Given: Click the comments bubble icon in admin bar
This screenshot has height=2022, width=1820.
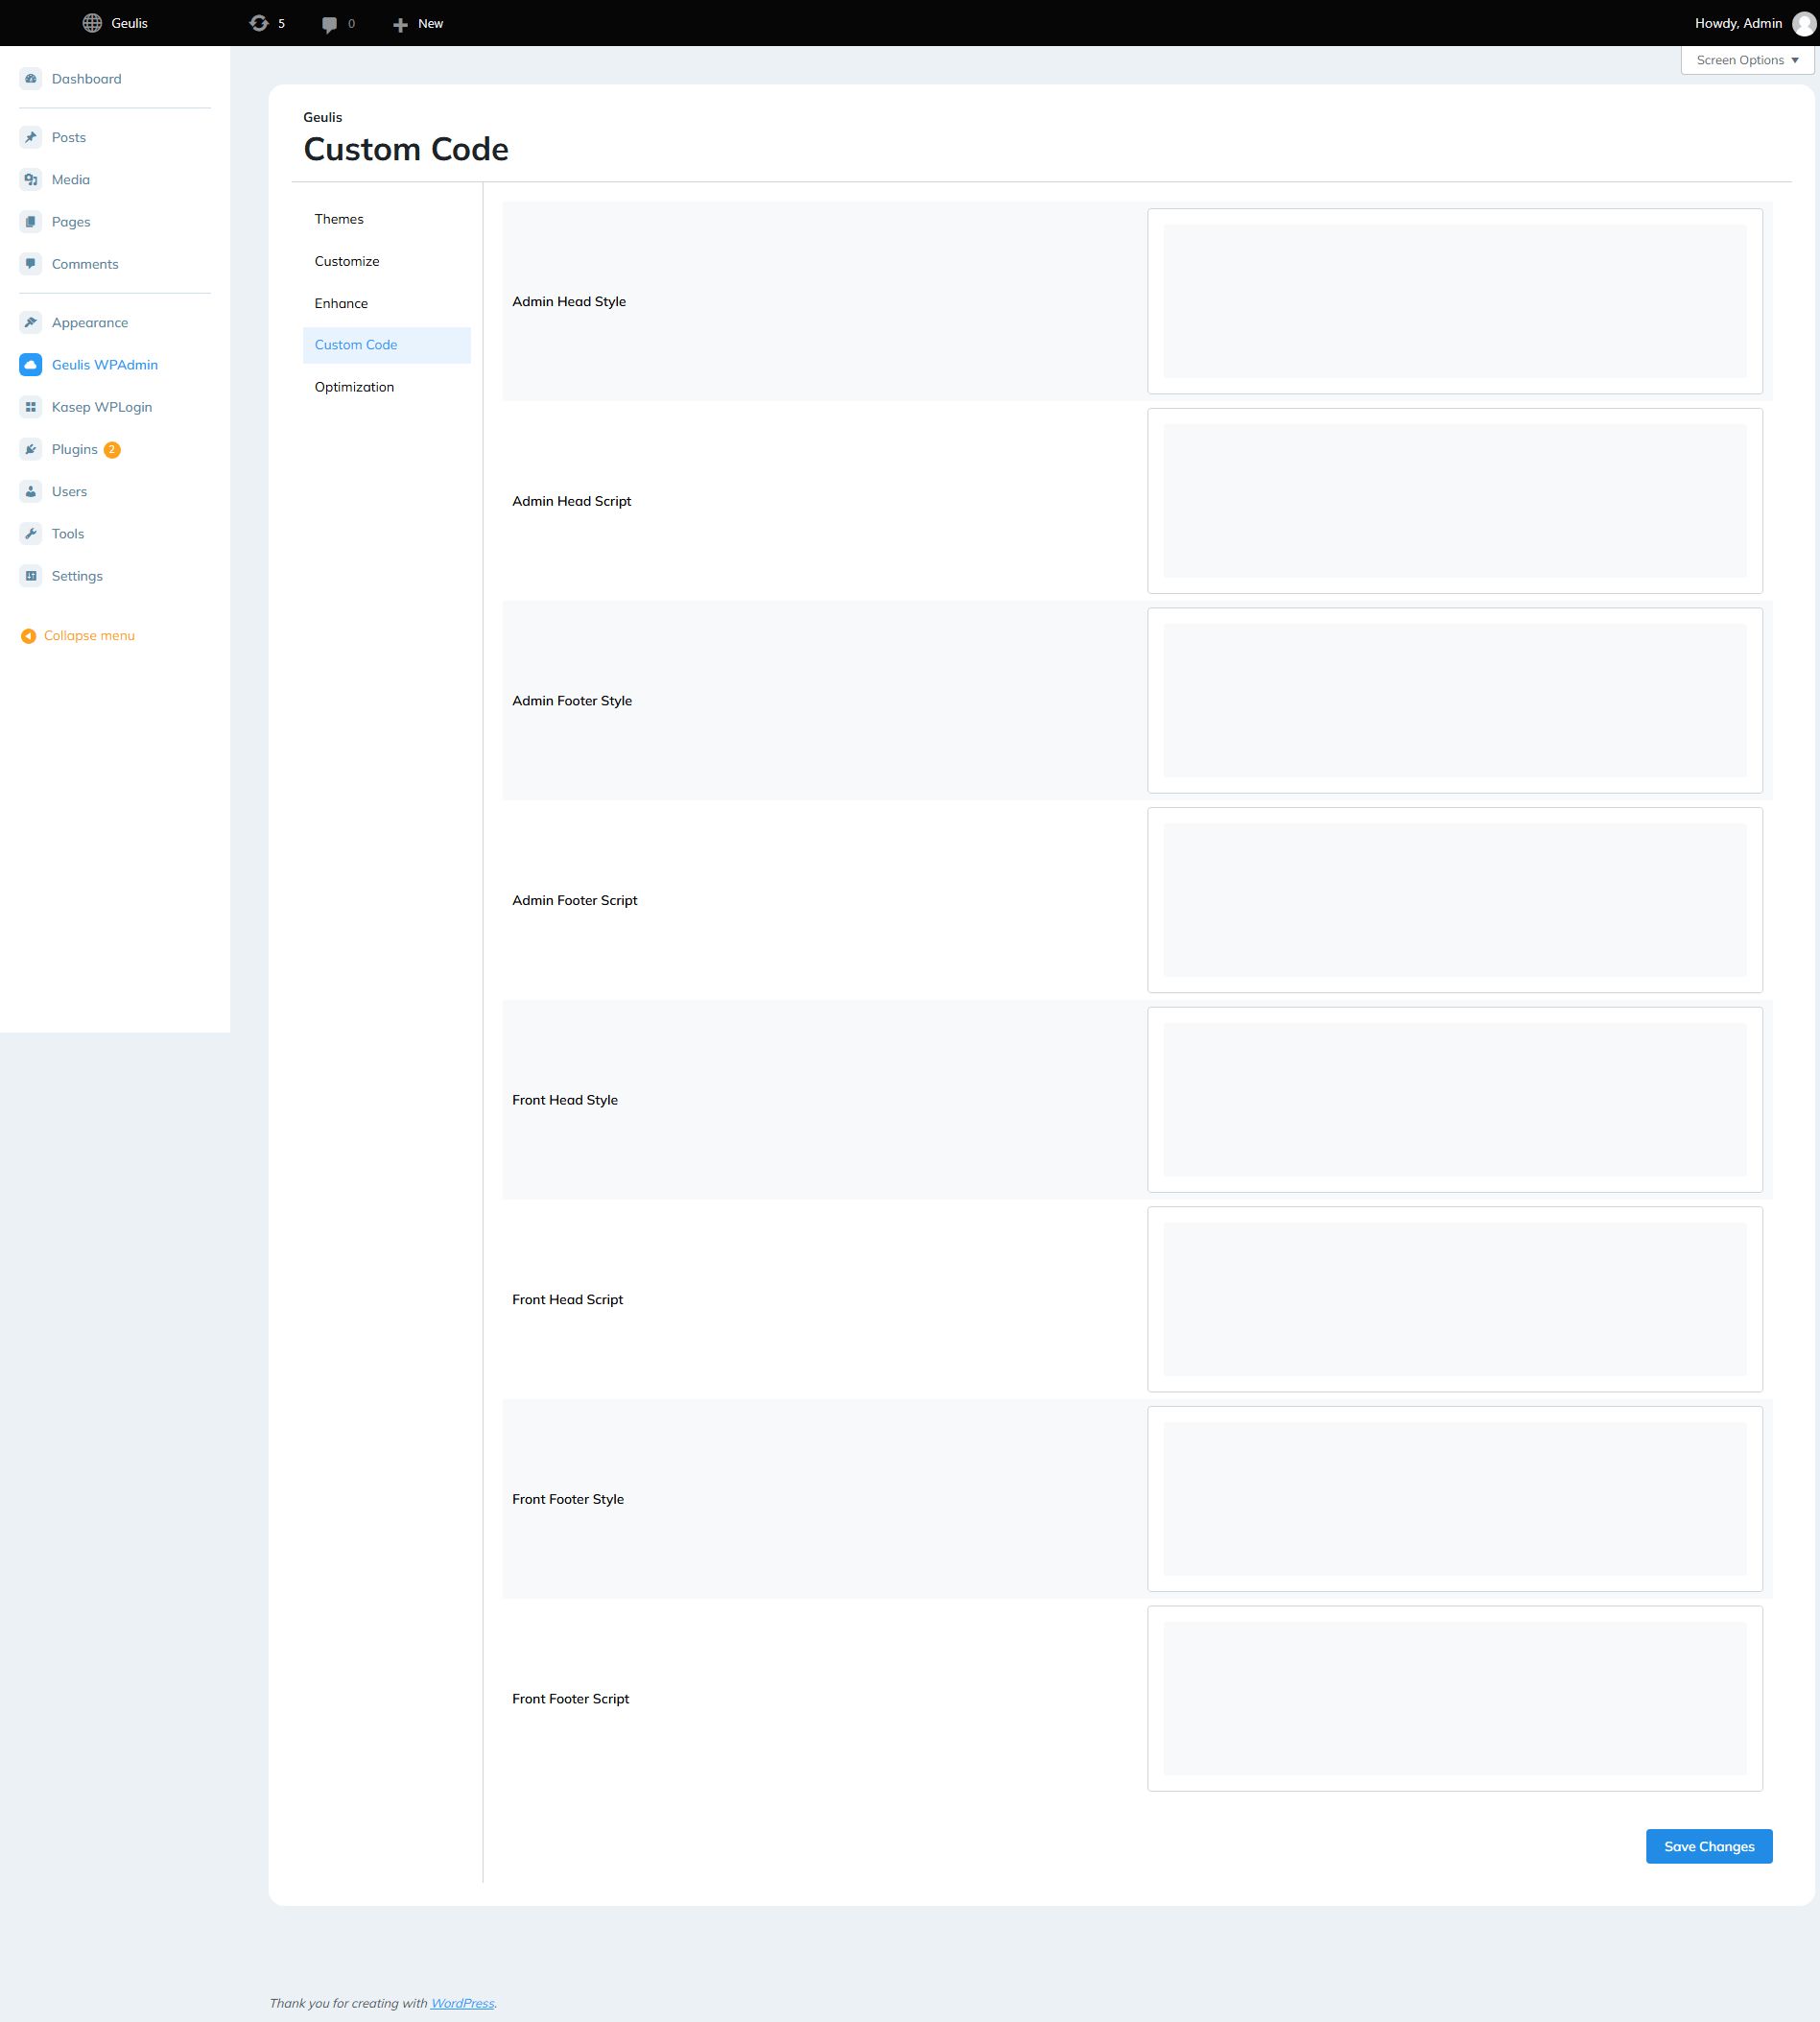Looking at the screenshot, I should tap(329, 24).
